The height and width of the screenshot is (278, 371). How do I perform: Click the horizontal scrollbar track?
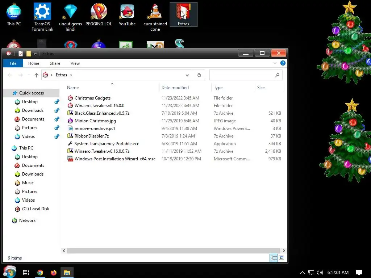[x=173, y=250]
